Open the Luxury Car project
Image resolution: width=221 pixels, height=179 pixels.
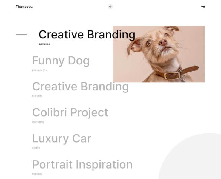point(62,138)
